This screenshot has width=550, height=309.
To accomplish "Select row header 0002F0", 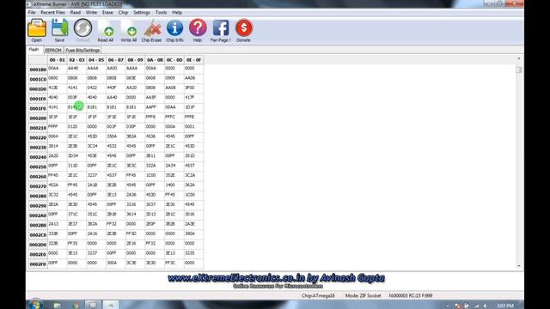I will pos(38,264).
